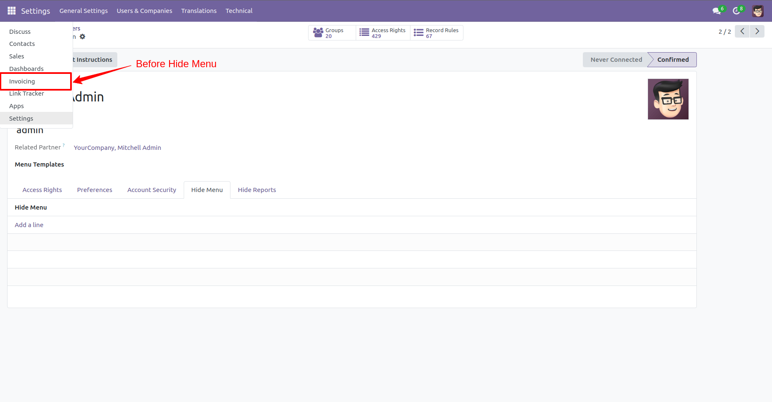Switch to the Preferences tab
The height and width of the screenshot is (402, 772).
[94, 190]
